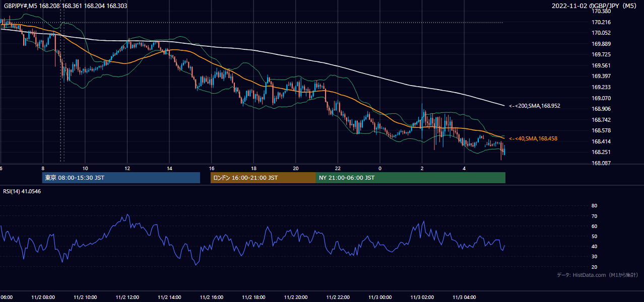This screenshot has width=644, height=302.
Task: Click price level 169.725 on the axis
Action: pyautogui.click(x=601, y=54)
